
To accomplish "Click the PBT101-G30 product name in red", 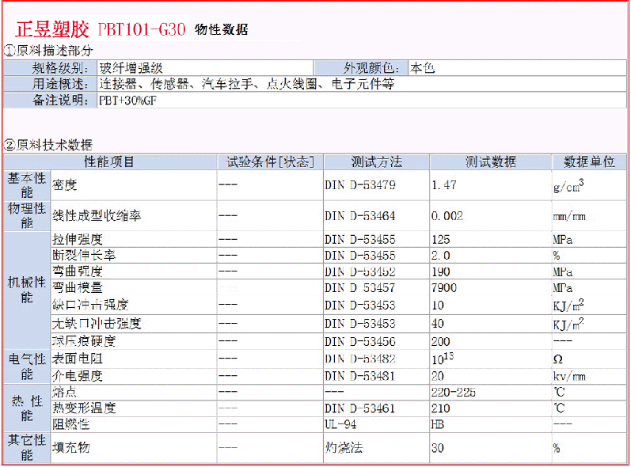I will pyautogui.click(x=142, y=30).
